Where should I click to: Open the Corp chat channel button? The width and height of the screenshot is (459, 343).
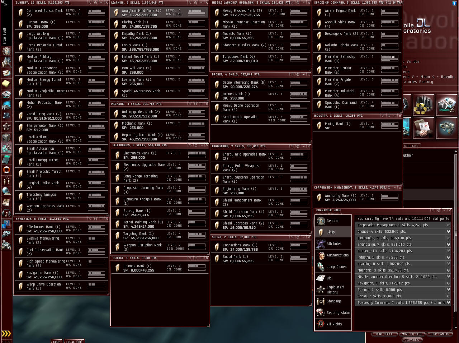[x=57, y=341]
